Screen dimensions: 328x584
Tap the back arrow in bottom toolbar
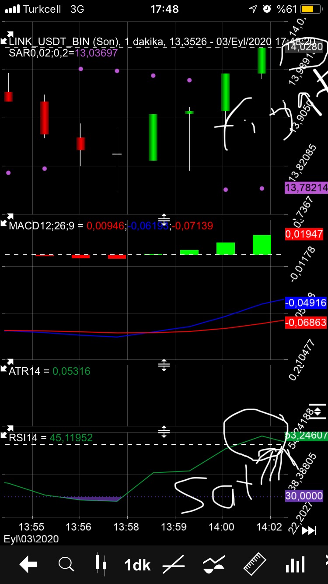coord(28,565)
